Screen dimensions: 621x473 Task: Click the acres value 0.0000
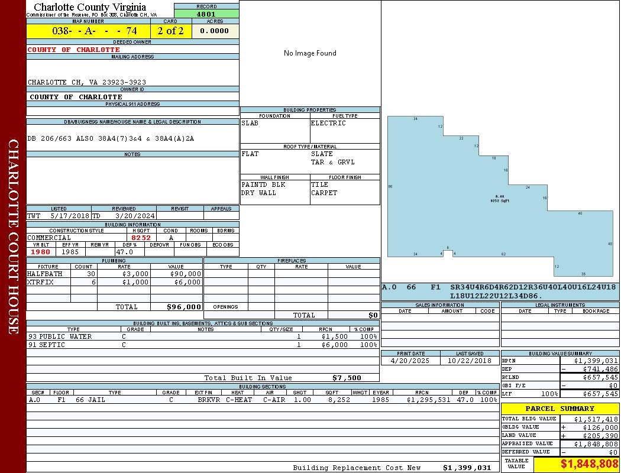215,31
